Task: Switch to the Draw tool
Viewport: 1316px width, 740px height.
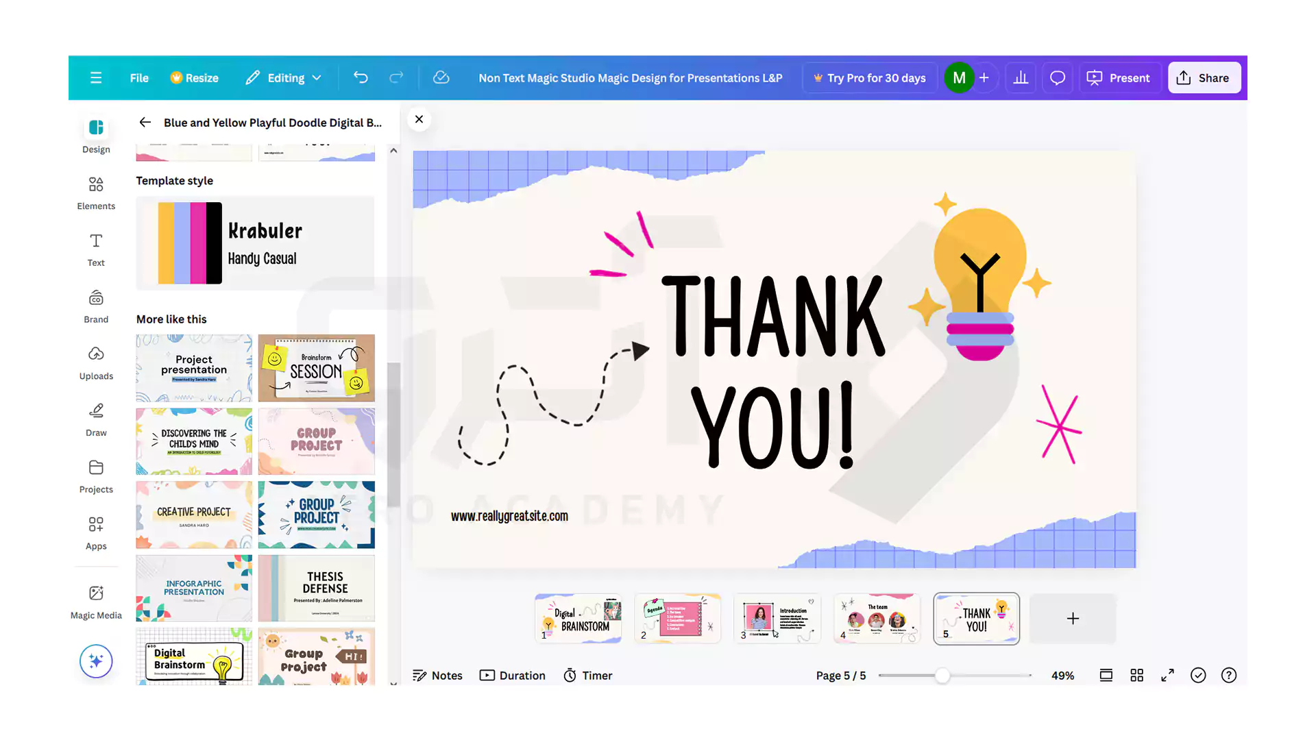Action: point(95,419)
